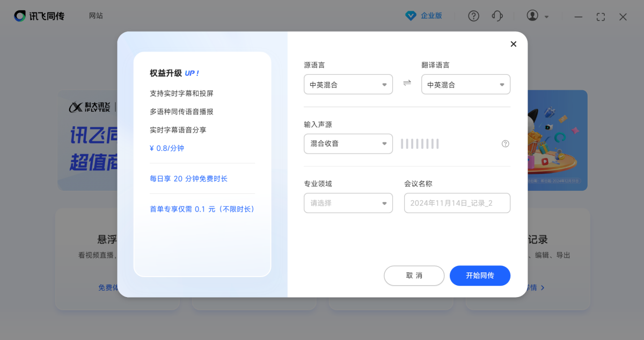Click the input source help question icon
The image size is (644, 340).
505,143
